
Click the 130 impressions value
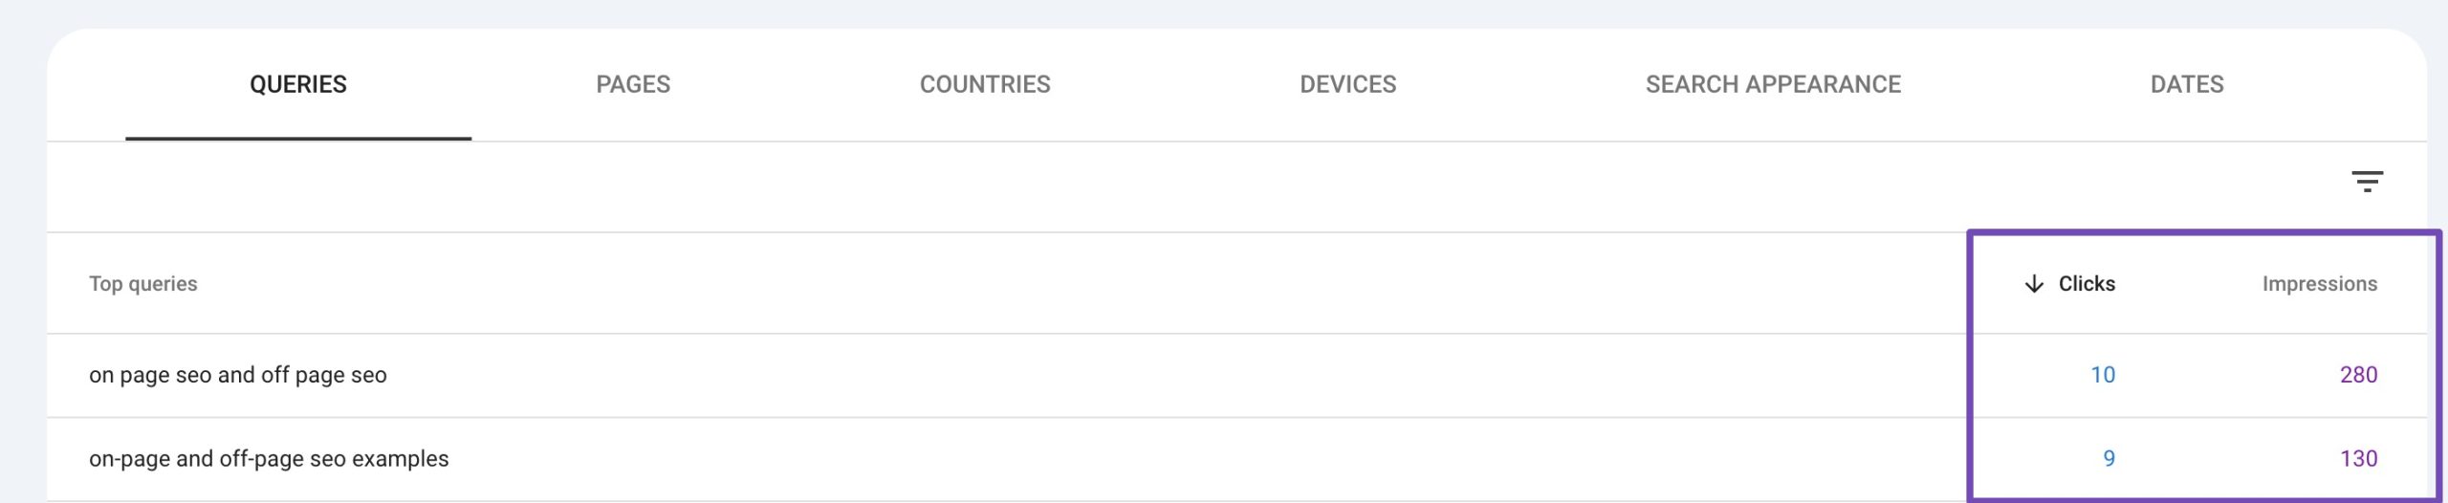[x=2358, y=459]
